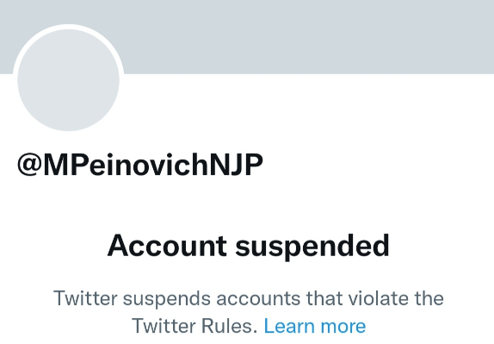Select text 'suspends accounts' in the description
Image resolution: width=494 pixels, height=344 pixels.
(x=212, y=298)
